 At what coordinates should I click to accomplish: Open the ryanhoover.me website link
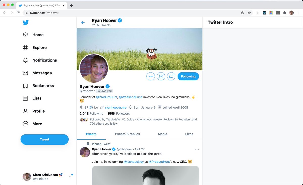pos(116,107)
